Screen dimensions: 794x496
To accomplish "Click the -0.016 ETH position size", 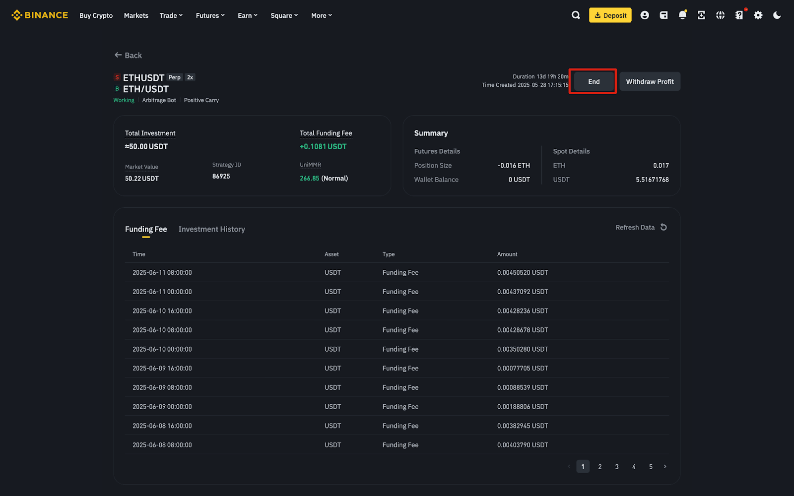I will [514, 166].
